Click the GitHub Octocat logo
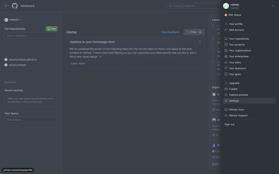 point(15,6)
